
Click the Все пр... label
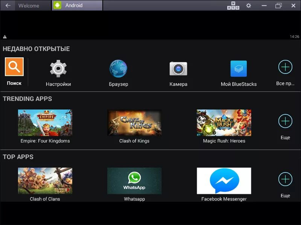click(x=285, y=83)
